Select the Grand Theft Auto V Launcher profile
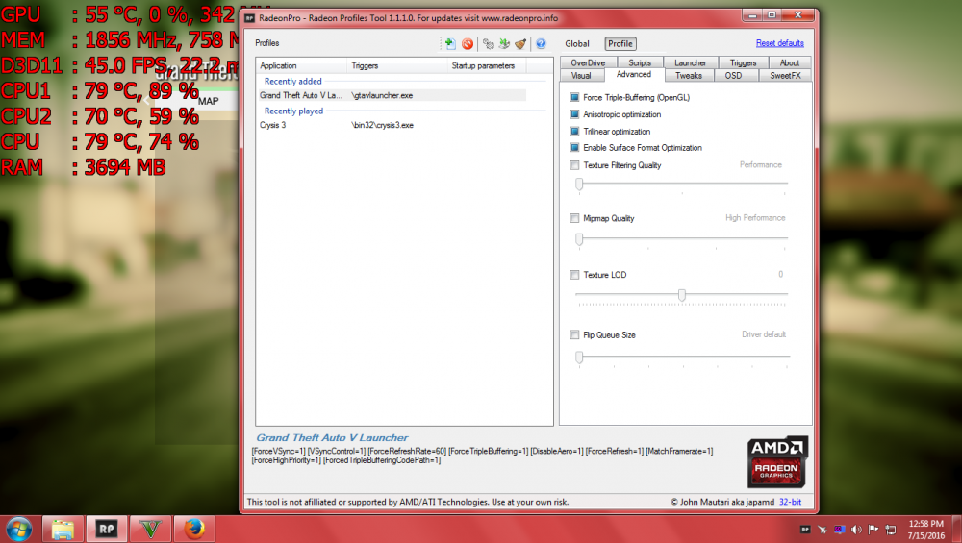Image resolution: width=962 pixels, height=543 pixels. click(391, 95)
